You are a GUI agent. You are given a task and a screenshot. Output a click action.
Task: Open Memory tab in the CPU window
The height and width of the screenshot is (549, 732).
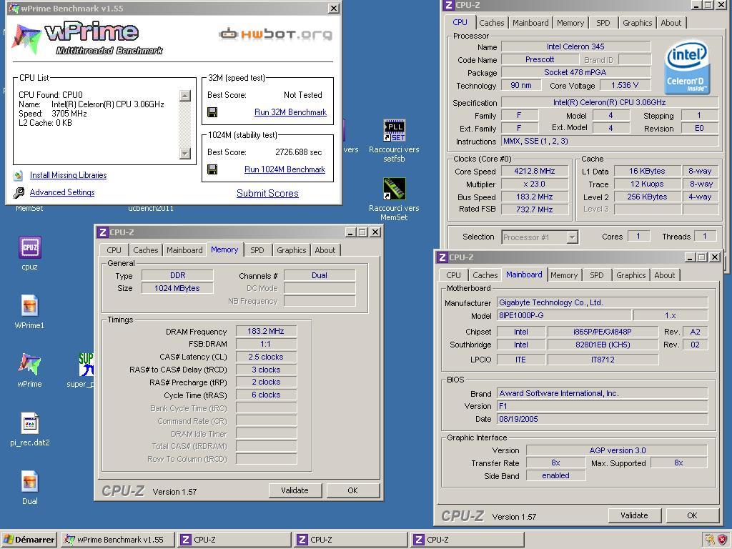coord(570,23)
